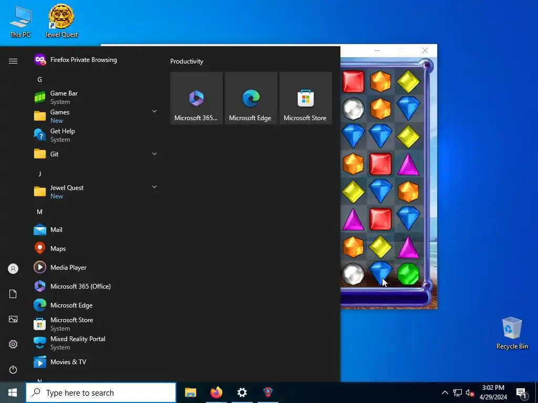Click the muted volume tray icon
Viewport: 538px width, 403px height.
click(x=470, y=393)
